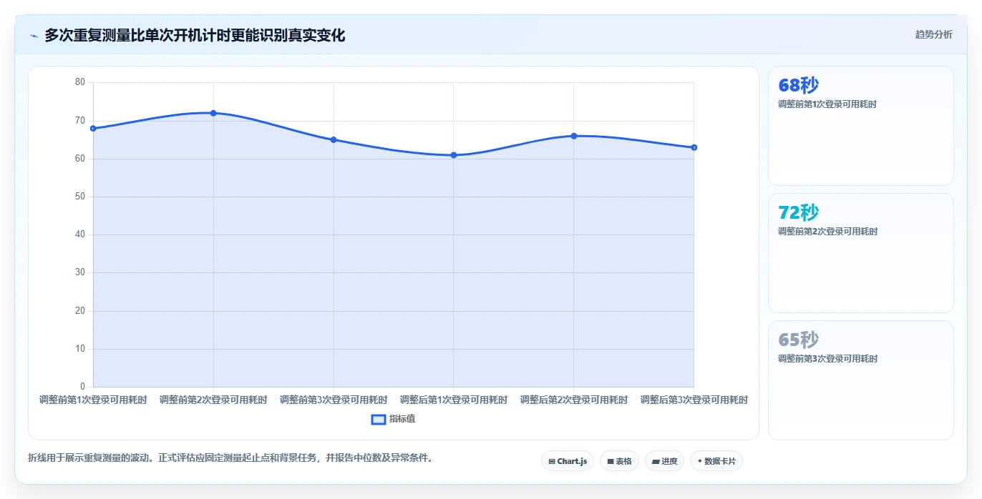Open the 65秒 data card
The width and height of the screenshot is (982, 499).
click(861, 380)
